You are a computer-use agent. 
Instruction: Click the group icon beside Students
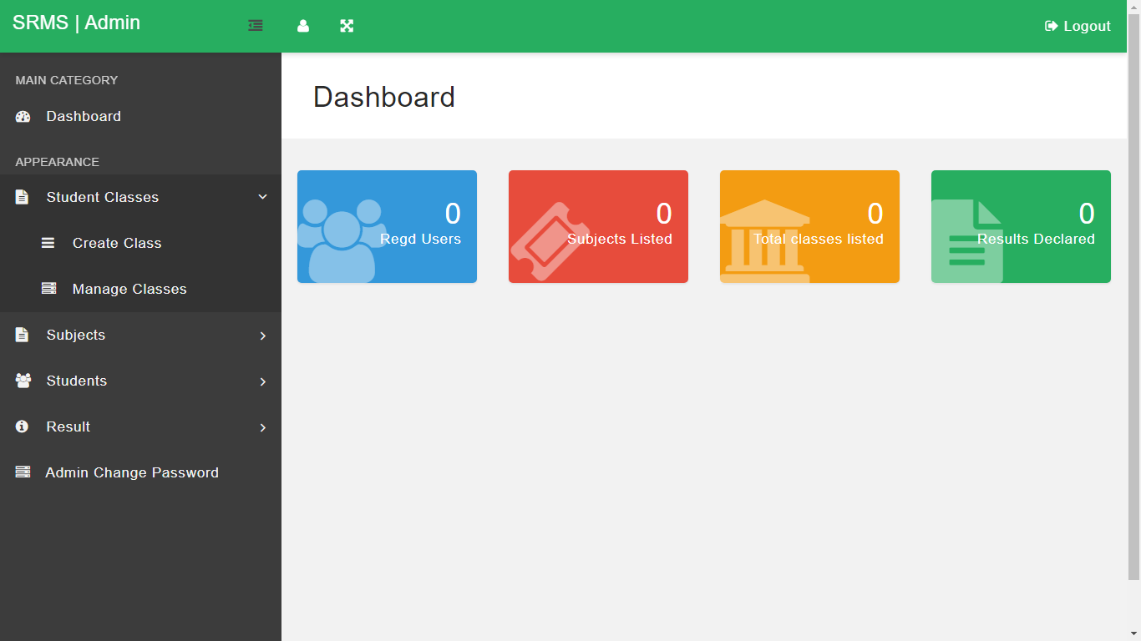[x=23, y=381]
